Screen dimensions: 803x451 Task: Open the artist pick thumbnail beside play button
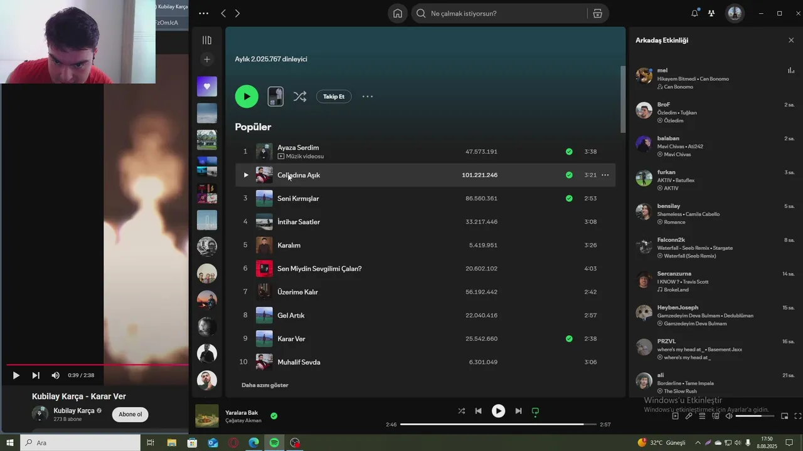click(x=275, y=96)
